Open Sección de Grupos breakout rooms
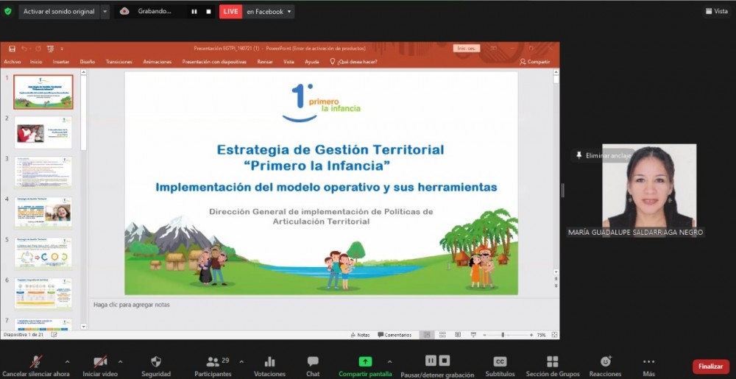Screen dimensions: 736x379 tap(552, 361)
